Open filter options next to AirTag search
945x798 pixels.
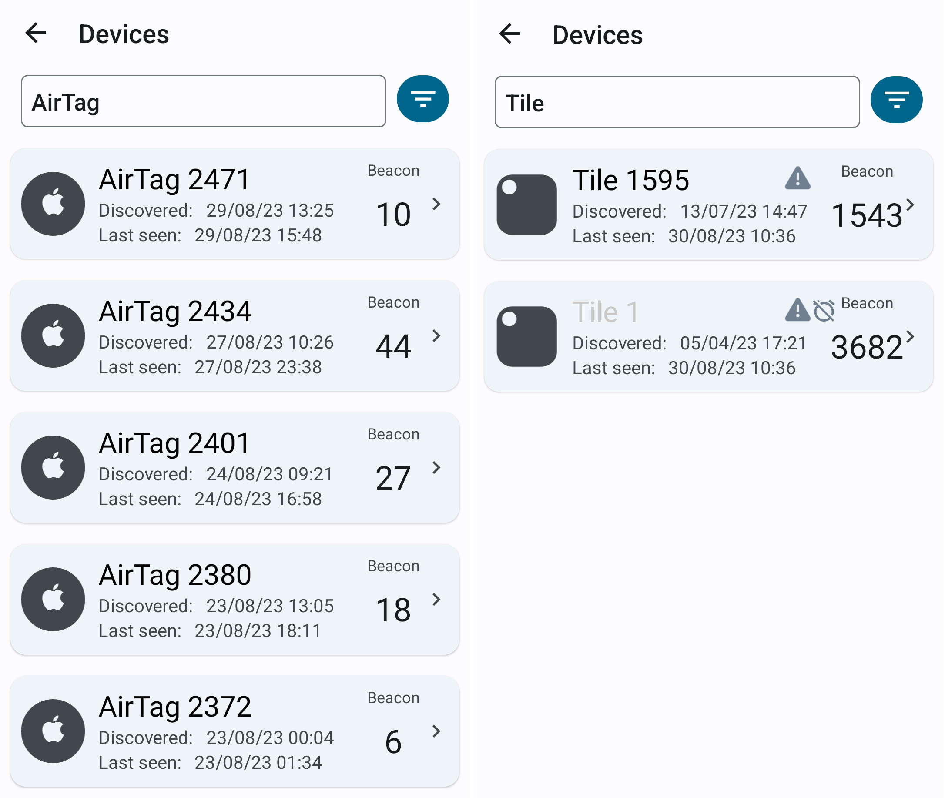tap(423, 99)
